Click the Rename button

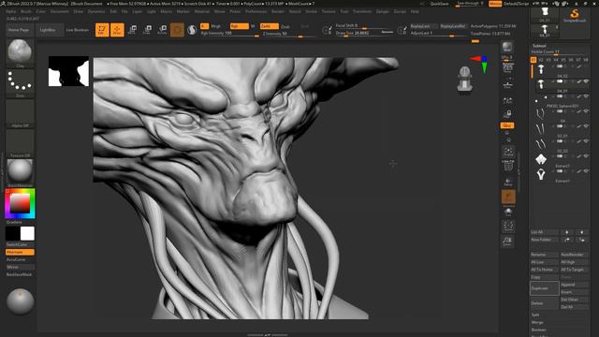545,255
